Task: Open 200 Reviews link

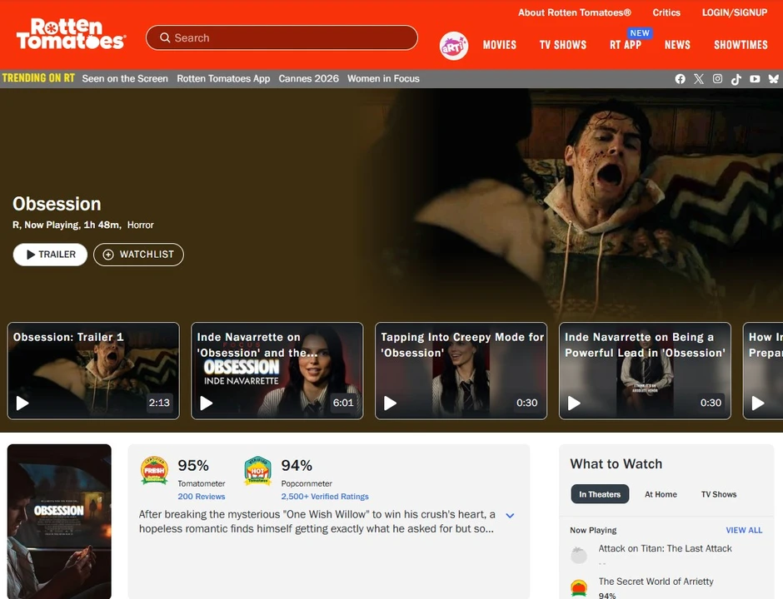Action: point(202,497)
